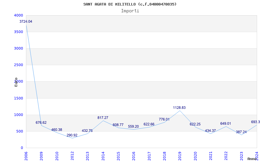Select the 2023 year axis label
Screen dimensions: 260x162
point(241,156)
